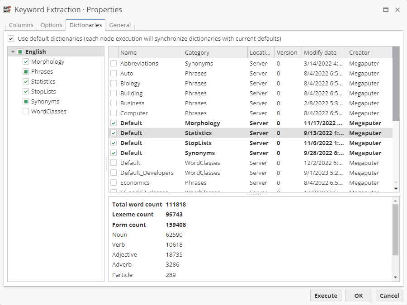Select the Phrases tree item

(x=42, y=72)
